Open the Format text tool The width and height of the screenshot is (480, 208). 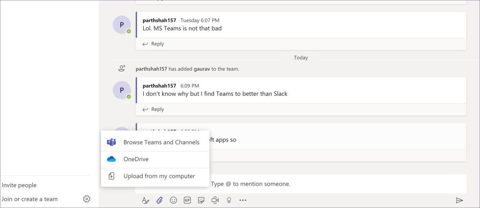coord(146,200)
